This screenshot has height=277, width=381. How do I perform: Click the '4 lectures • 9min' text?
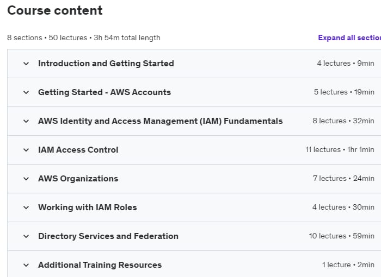coord(346,64)
